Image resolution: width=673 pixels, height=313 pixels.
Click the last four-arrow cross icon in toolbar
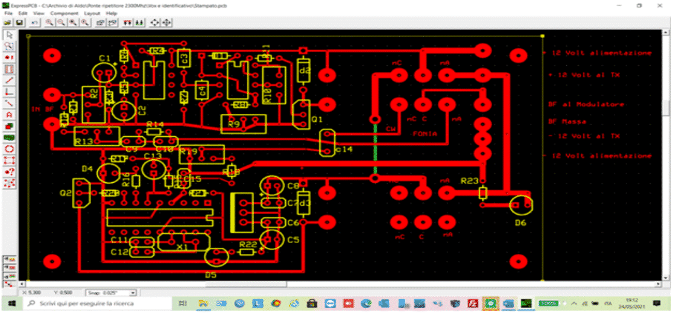pos(166,23)
